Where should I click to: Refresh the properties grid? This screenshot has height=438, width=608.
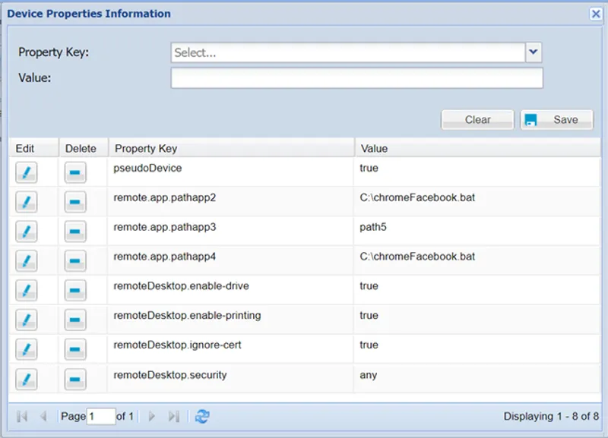click(201, 416)
